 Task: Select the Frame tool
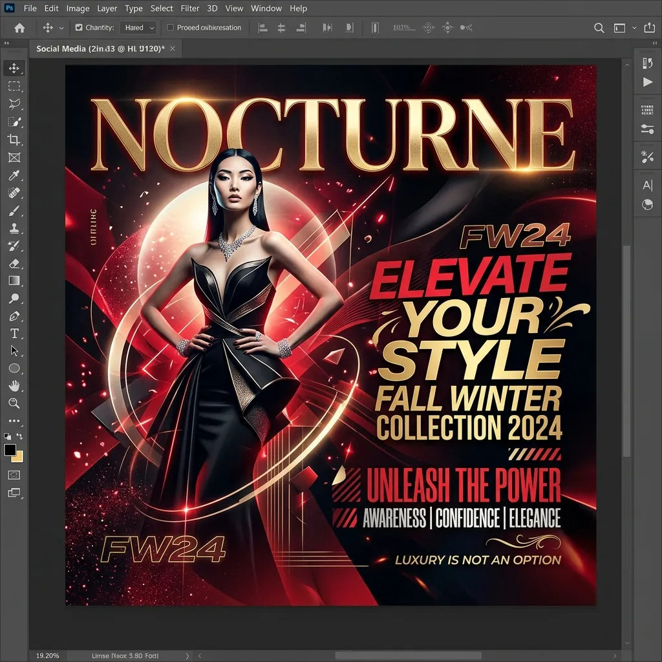(14, 158)
